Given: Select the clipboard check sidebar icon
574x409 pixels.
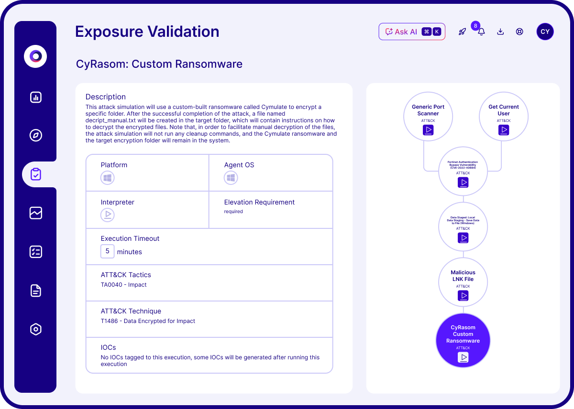Looking at the screenshot, I should tap(36, 174).
